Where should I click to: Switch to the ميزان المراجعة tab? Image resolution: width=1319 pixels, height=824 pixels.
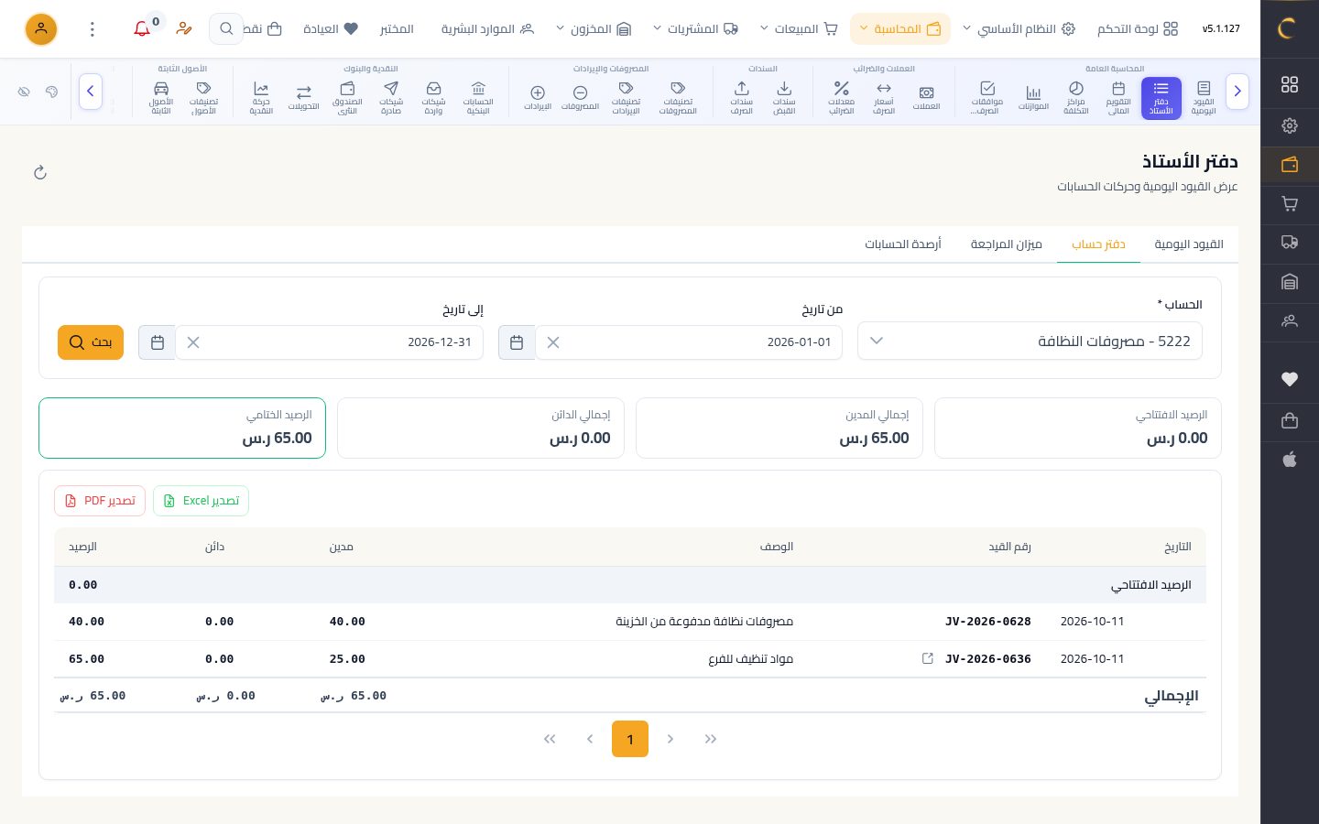pyautogui.click(x=1007, y=244)
